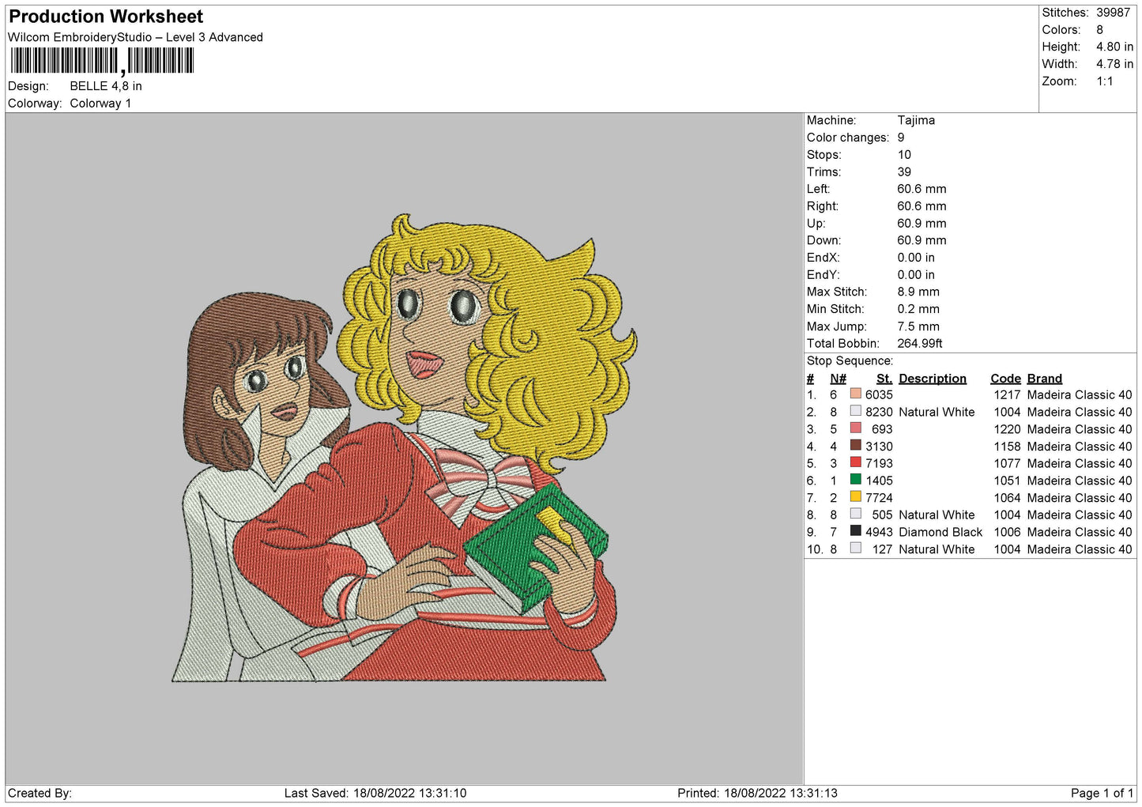This screenshot has height=807, width=1142.
Task: Select the 'Production Worksheet' title
Action: [x=106, y=17]
